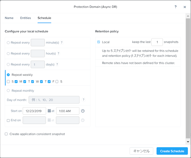191x158 pixels.
Task: Show help icon beside Day of month
Action: coord(84,100)
